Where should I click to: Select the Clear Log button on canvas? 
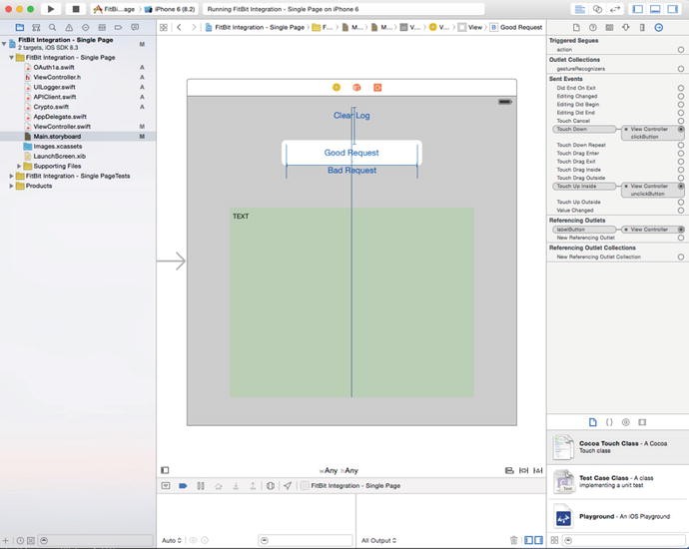click(351, 116)
